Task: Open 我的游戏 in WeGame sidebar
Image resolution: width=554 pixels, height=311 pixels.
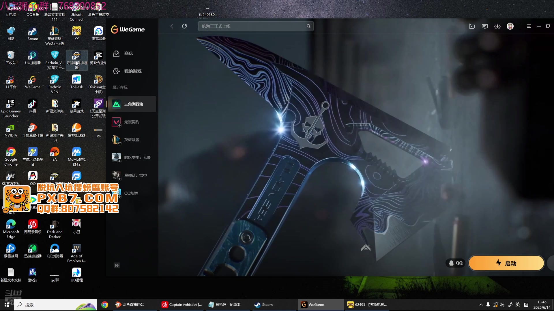Action: [x=132, y=71]
